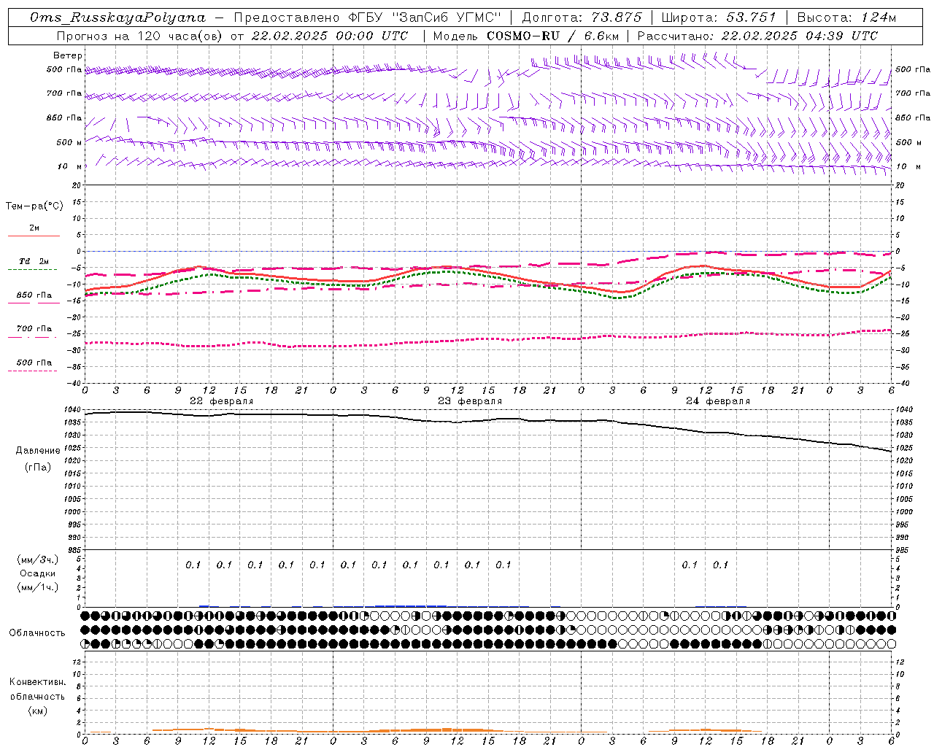Click the '(км)' convective height unit label
This screenshot has width=934, height=747.
(x=38, y=711)
